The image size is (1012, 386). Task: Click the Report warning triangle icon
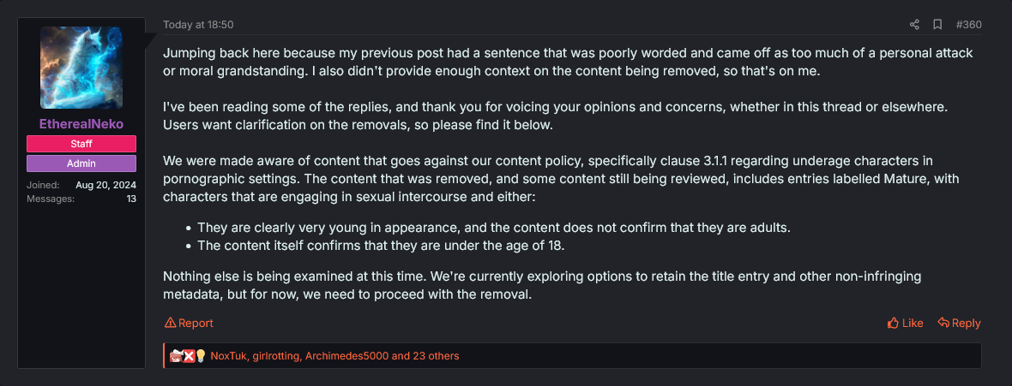coord(170,323)
